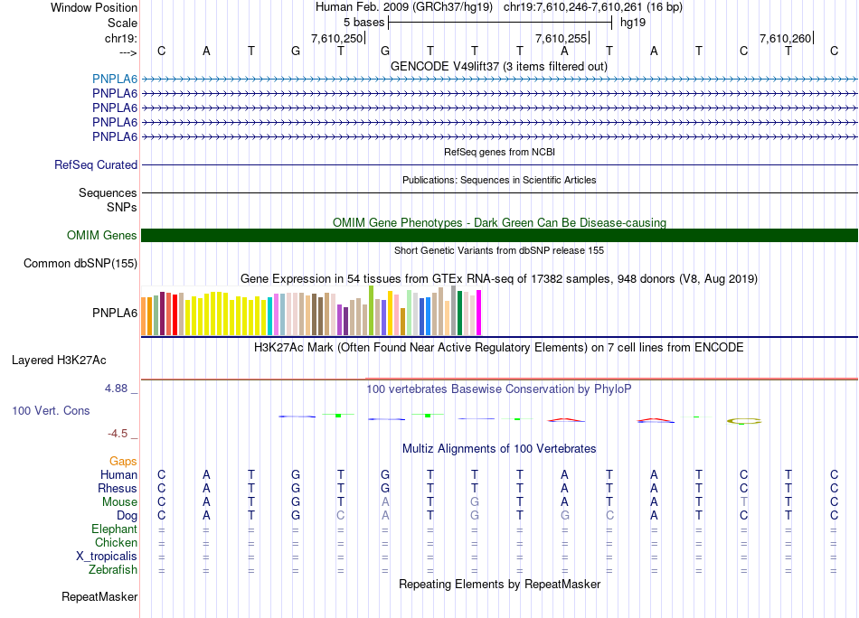Click the PNPLA6 label beside GTEx bar chart
The height and width of the screenshot is (618, 859).
tap(115, 314)
